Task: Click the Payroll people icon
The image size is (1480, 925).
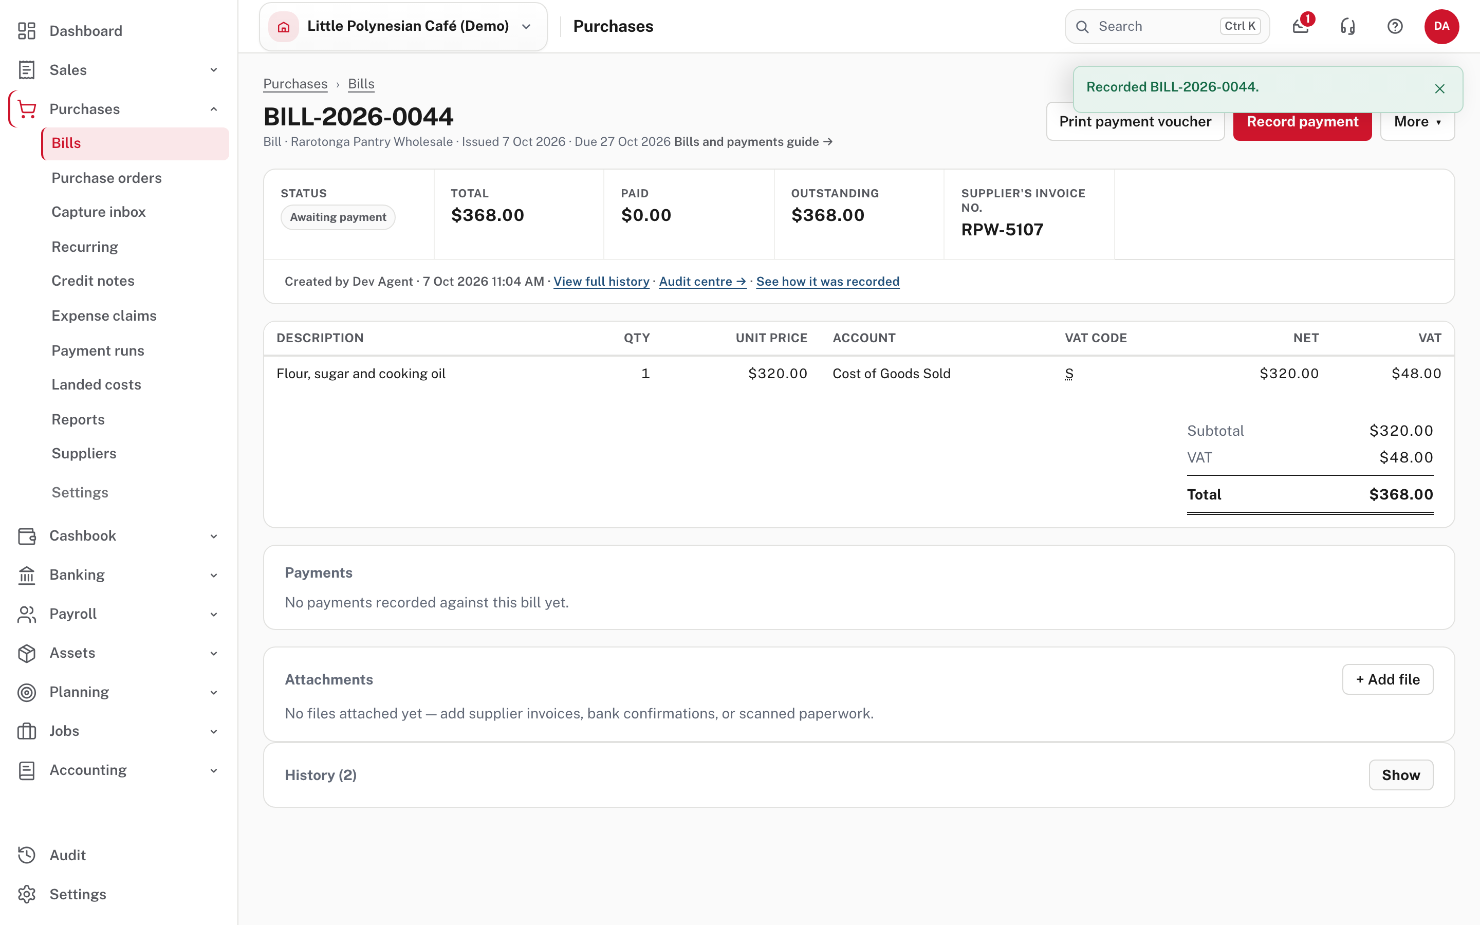Action: [x=26, y=614]
